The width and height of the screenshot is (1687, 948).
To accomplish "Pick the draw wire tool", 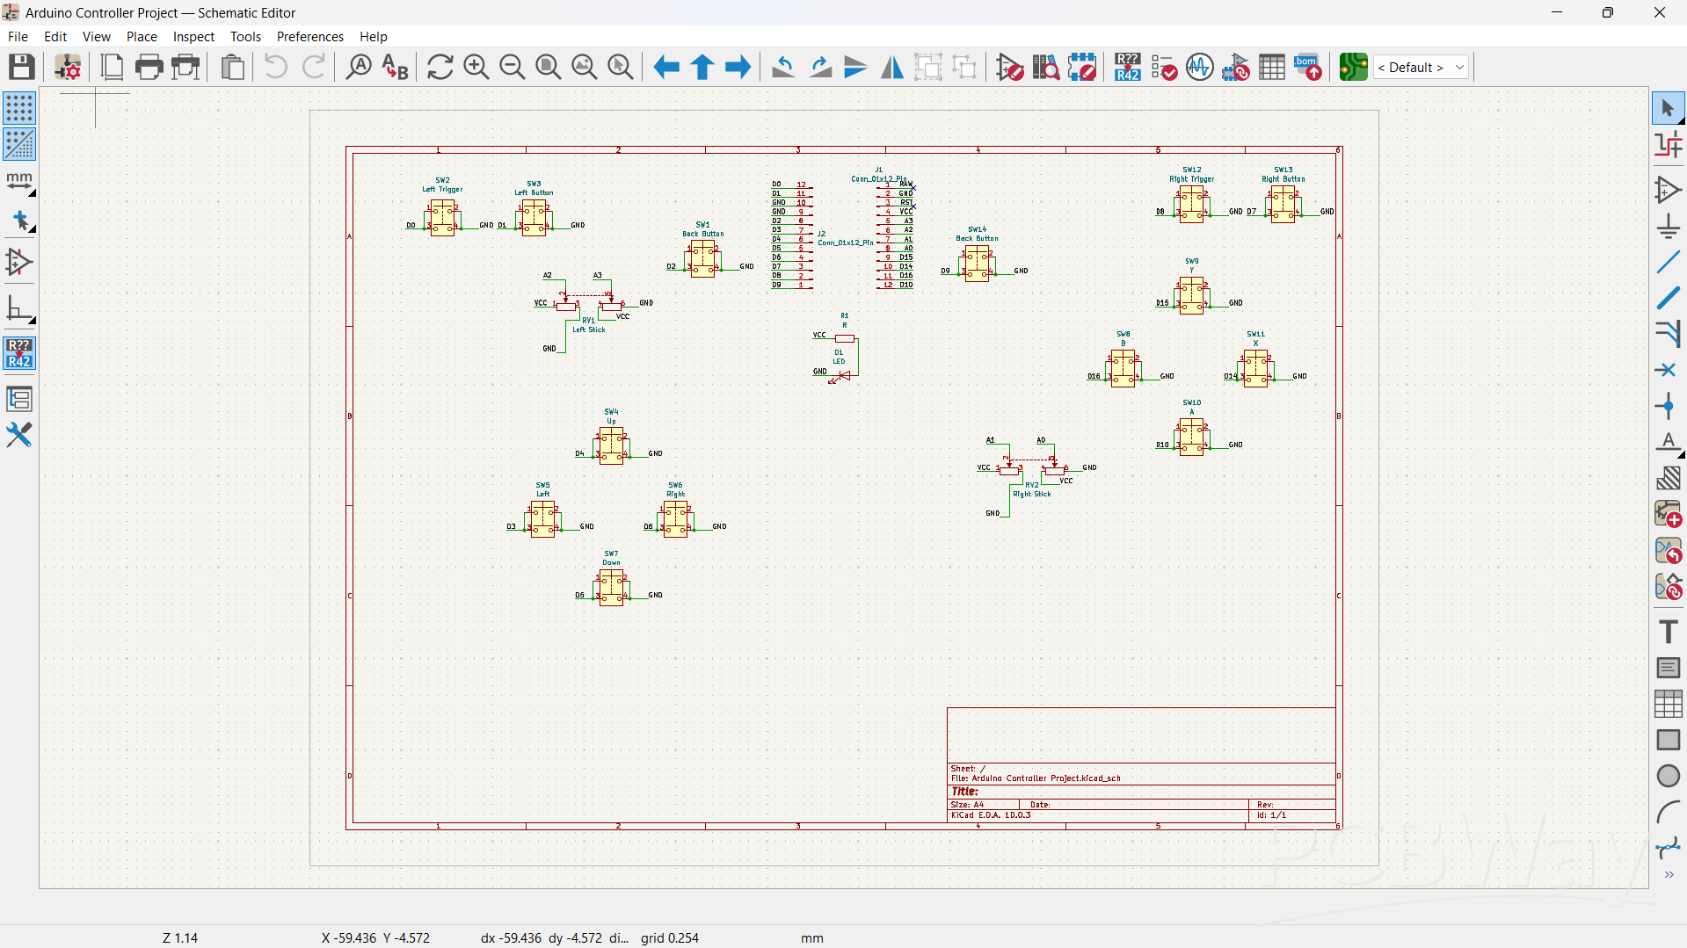I will [x=1668, y=263].
